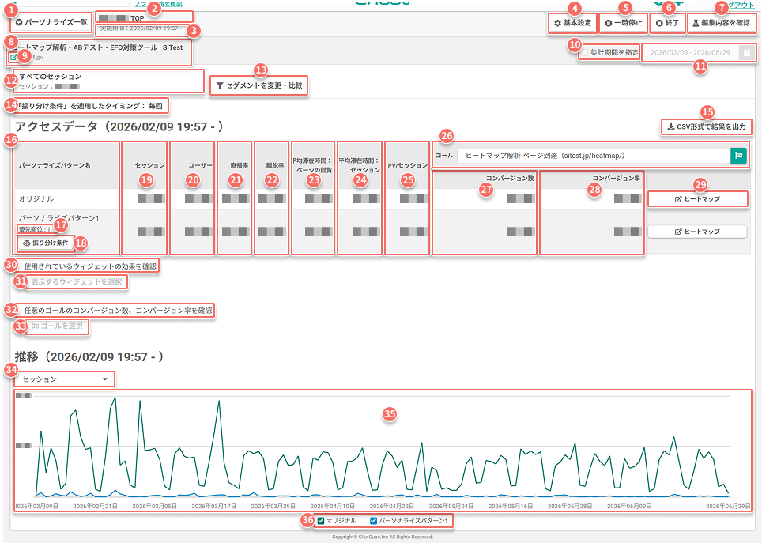The image size is (762, 543).
Task: Click the 振り分け条件 button
Action: [x=46, y=243]
